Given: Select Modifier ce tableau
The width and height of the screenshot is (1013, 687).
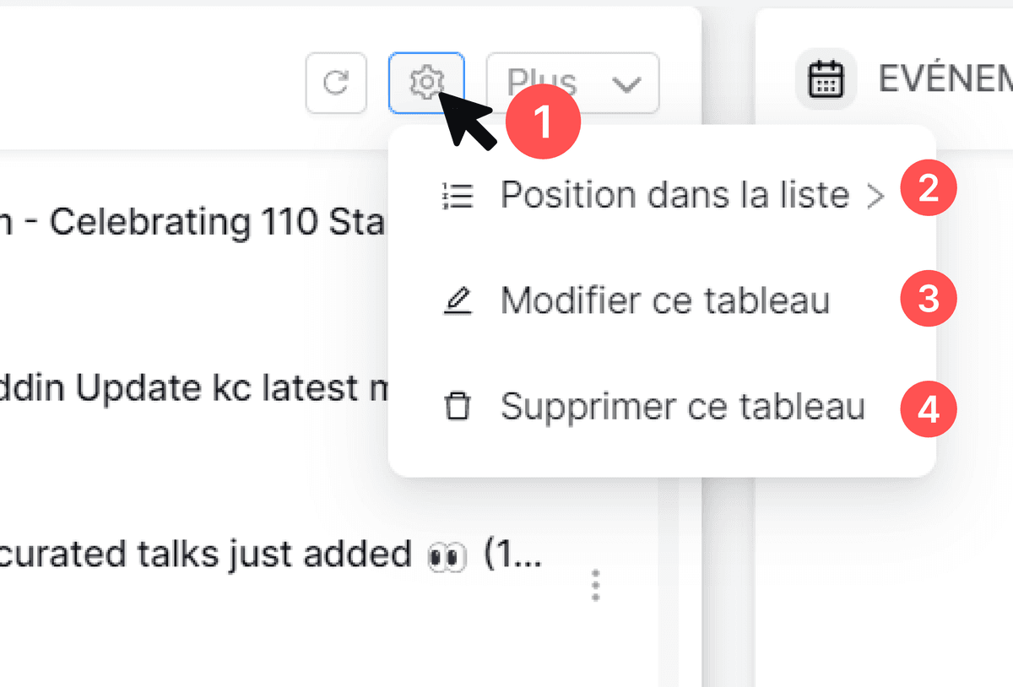Looking at the screenshot, I should (x=664, y=301).
